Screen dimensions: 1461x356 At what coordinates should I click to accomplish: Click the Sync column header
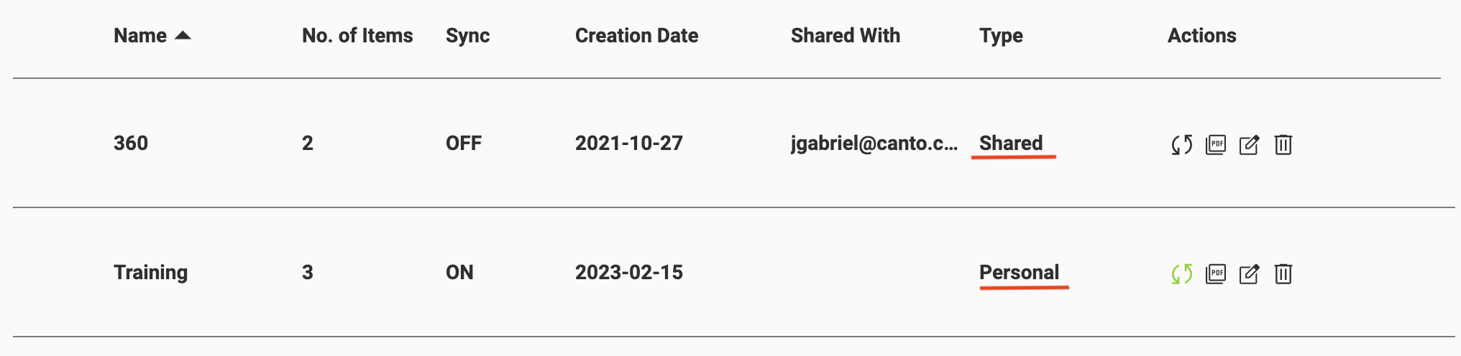point(468,36)
